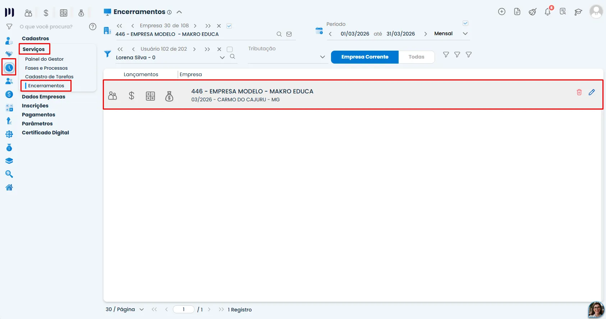Click the calculator icon in the EMPRESA MODELO row
The image size is (606, 319).
coord(150,96)
